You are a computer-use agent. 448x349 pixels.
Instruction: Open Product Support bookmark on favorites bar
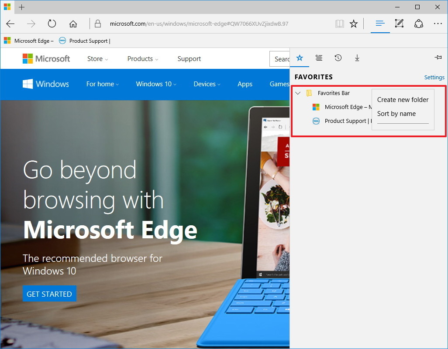point(85,41)
